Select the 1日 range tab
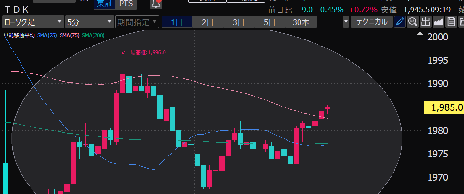Screen dimensions: 464x194 click(176, 22)
